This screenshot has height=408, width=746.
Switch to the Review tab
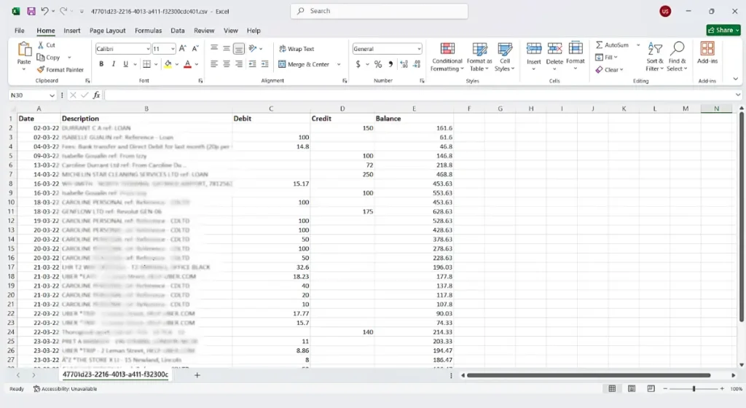pos(204,31)
